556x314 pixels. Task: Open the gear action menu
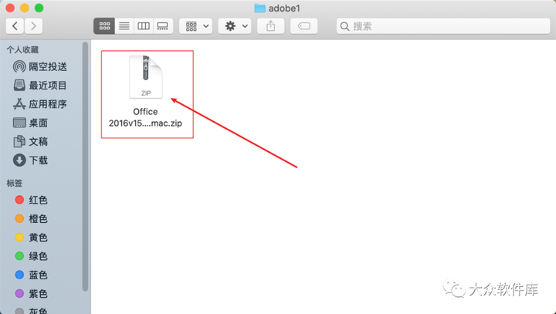[x=235, y=26]
